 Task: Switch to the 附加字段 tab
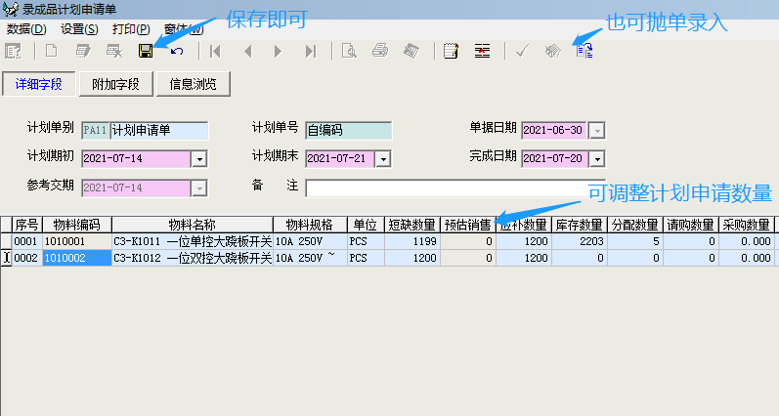(115, 84)
